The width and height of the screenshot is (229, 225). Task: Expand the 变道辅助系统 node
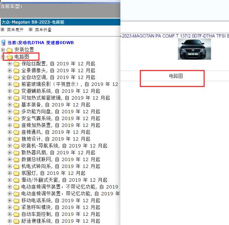[x=9, y=91]
